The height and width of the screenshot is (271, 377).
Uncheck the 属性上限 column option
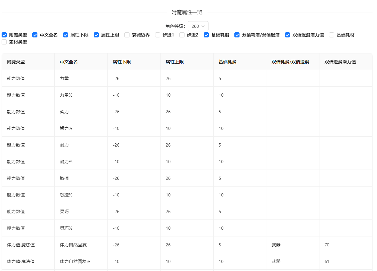(96, 35)
